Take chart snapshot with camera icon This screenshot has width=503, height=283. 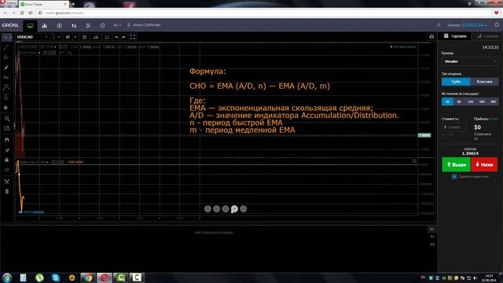point(431,37)
